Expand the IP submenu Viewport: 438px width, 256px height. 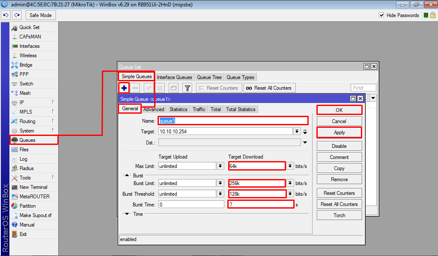pos(34,102)
